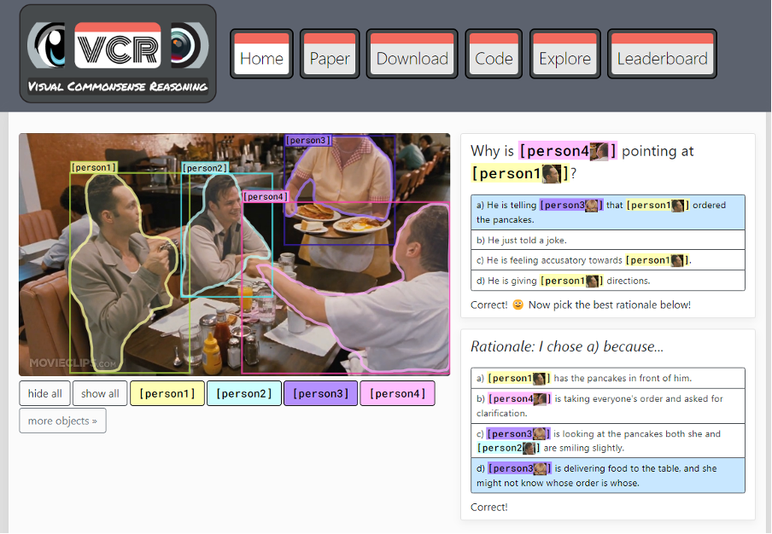Click the VCR logo with eye icon

[x=118, y=53]
